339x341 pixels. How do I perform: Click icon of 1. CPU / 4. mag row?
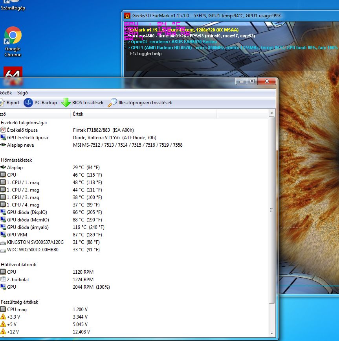[x=3, y=205]
